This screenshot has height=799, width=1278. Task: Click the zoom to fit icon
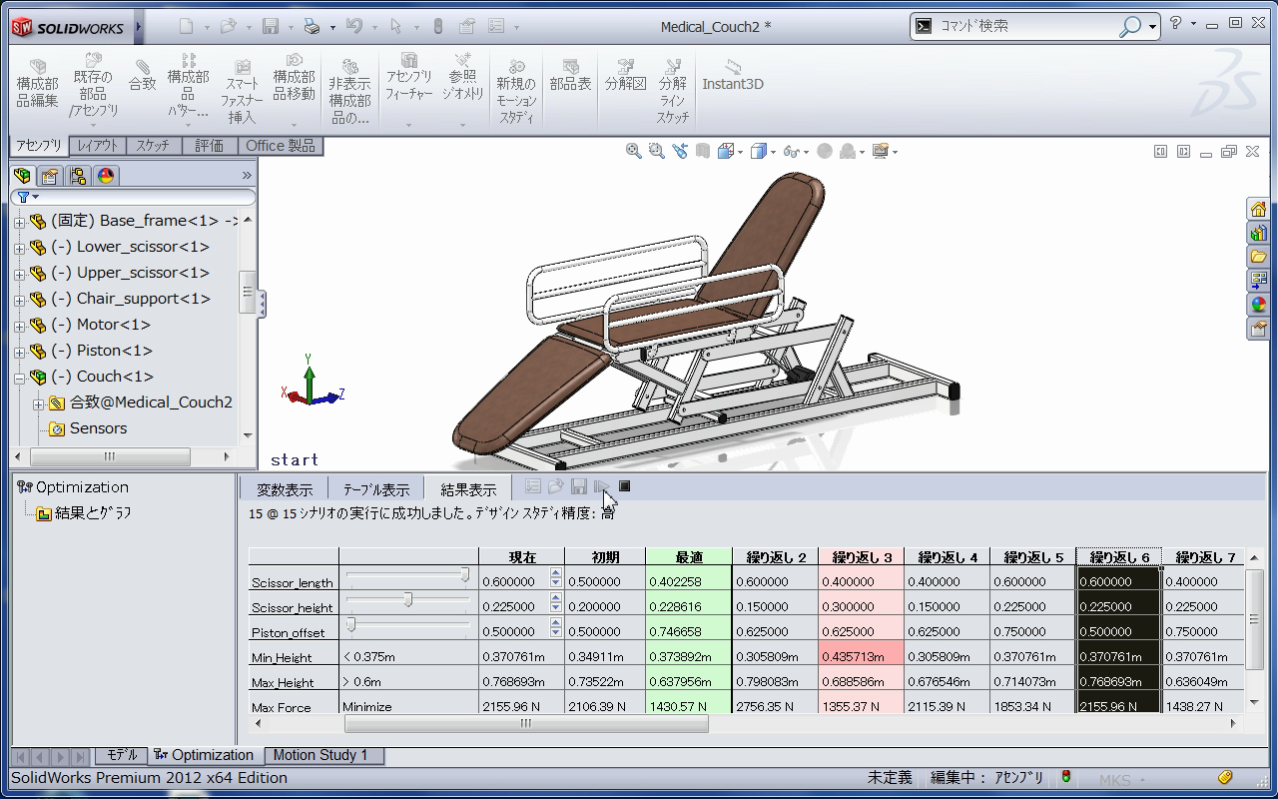point(633,151)
